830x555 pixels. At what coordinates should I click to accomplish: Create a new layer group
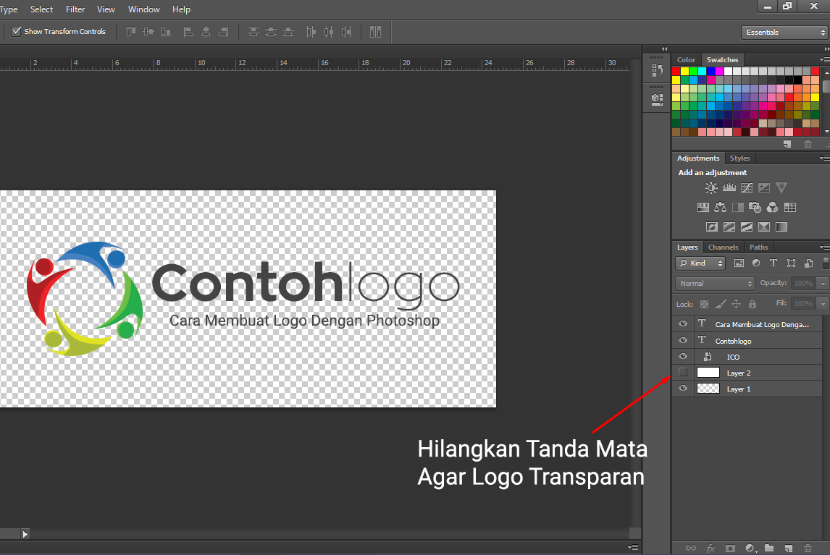tap(769, 548)
